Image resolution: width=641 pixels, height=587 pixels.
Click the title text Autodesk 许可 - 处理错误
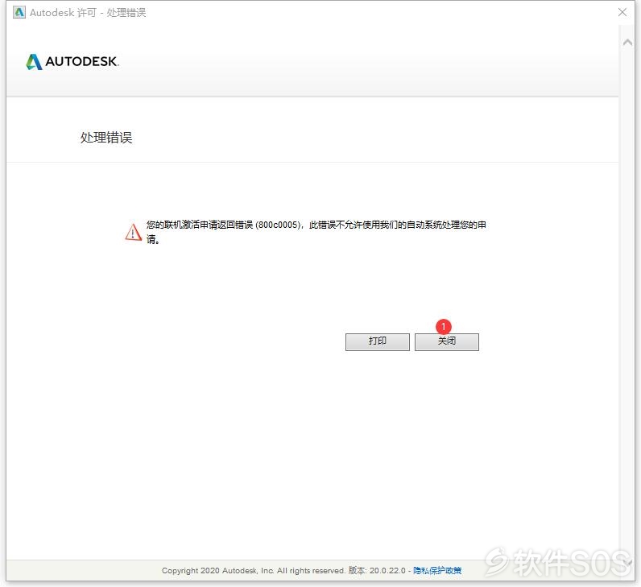click(88, 13)
